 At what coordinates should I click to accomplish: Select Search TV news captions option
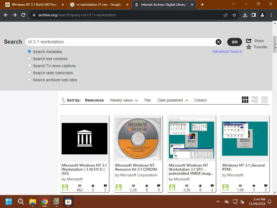[29, 66]
